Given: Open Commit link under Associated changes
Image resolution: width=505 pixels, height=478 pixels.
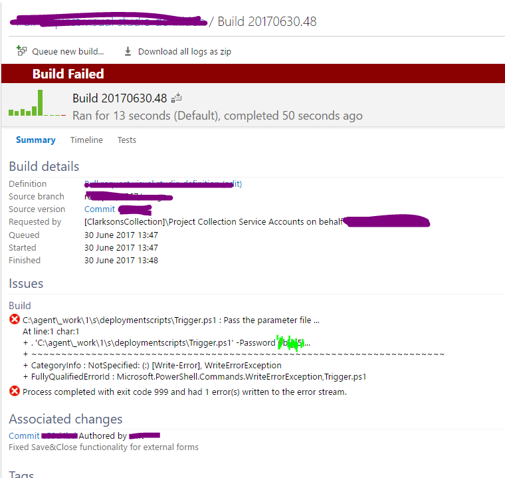Looking at the screenshot, I should click(24, 435).
